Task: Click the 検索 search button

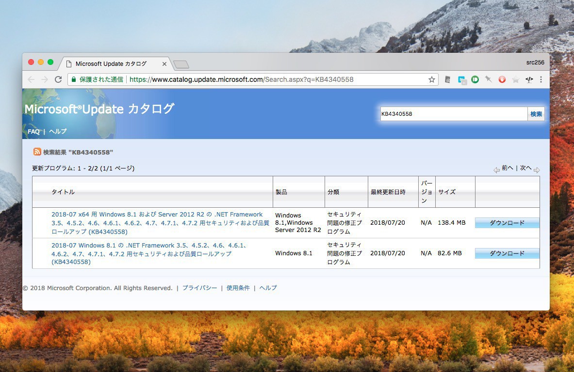Action: 536,114
